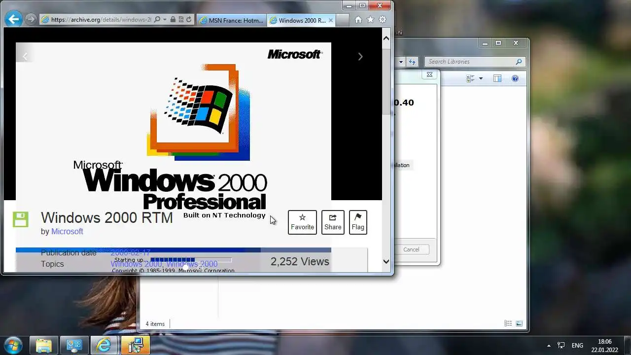Open a new blank tab

point(343,20)
